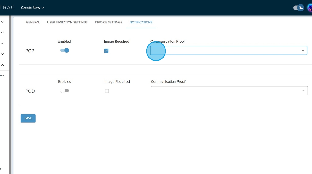Open the POD Communication Proof combo box
312x174 pixels.
(223, 91)
